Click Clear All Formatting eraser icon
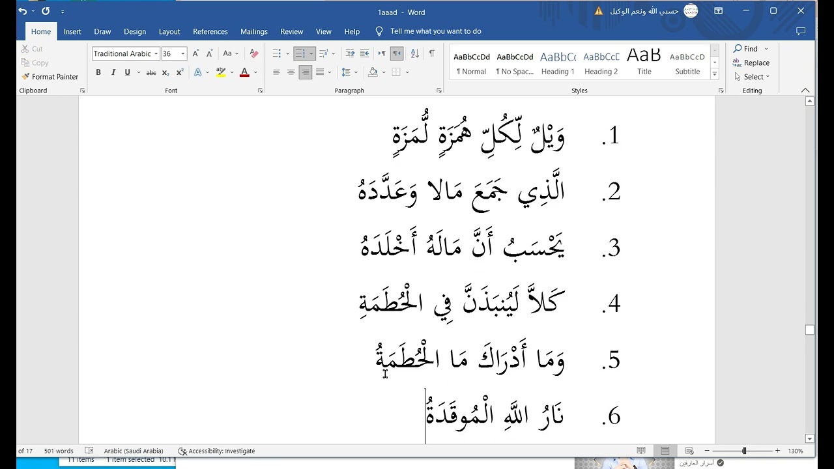834x469 pixels. coord(254,53)
